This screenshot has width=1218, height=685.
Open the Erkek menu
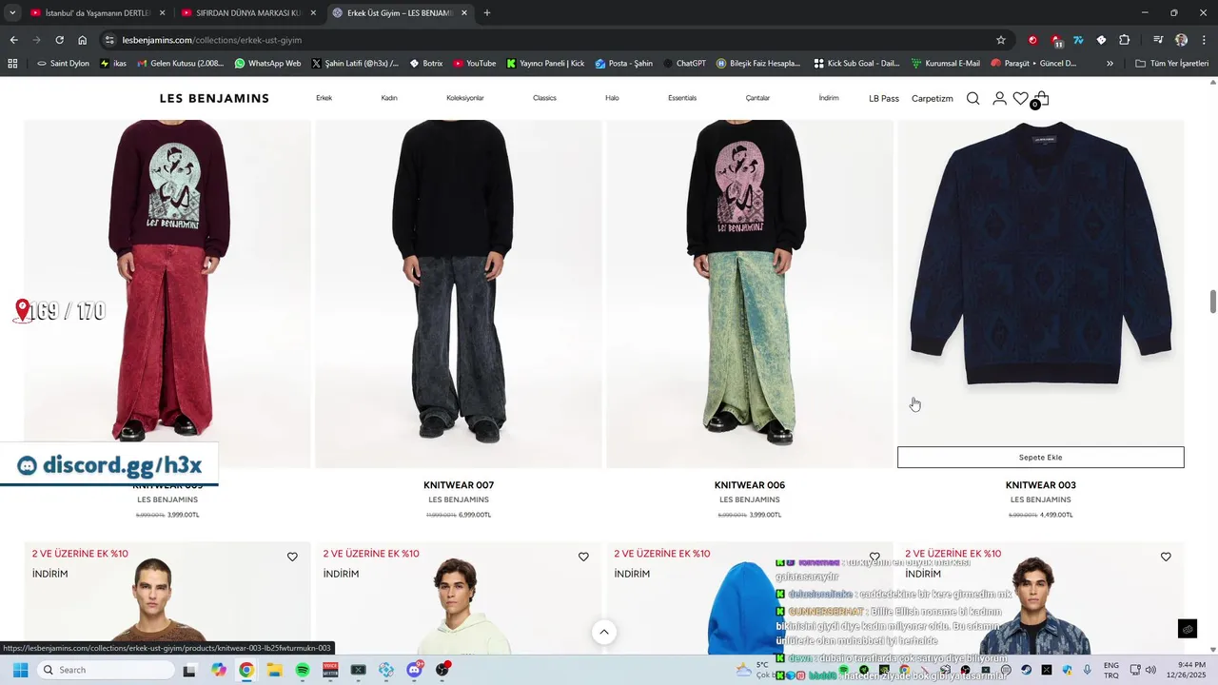coord(324,98)
